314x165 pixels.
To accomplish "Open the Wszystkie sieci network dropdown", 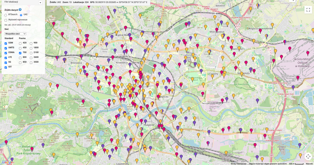I will click(15, 34).
